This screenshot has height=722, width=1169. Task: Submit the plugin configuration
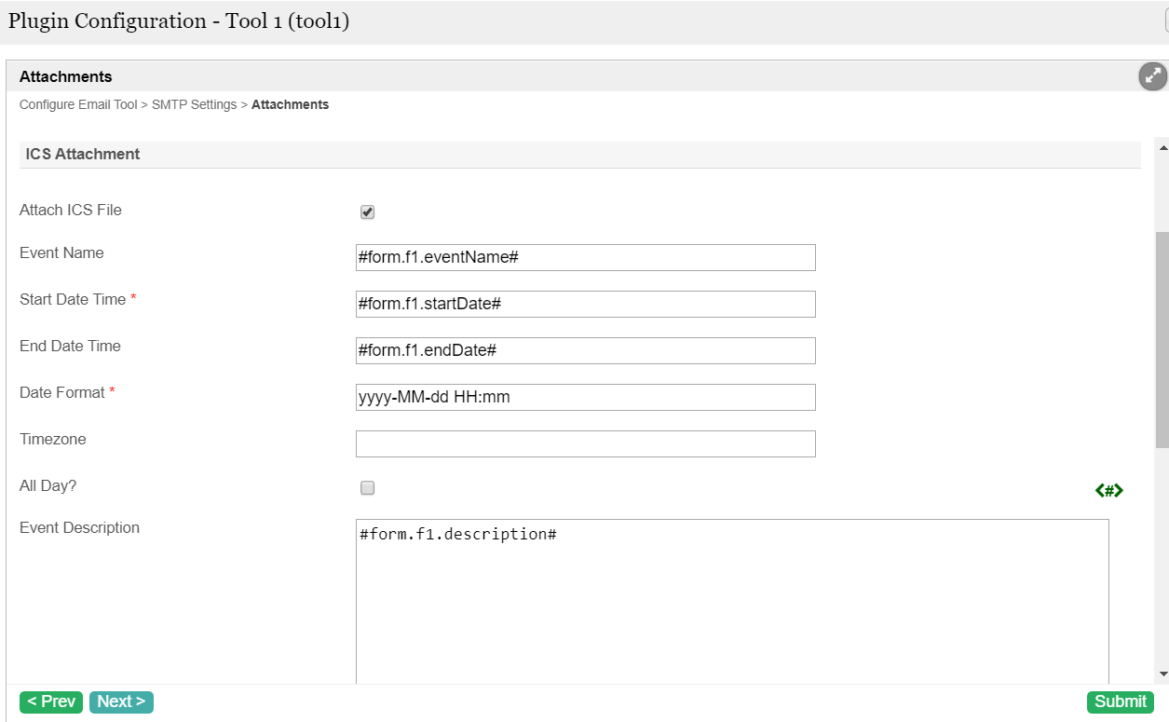tap(1120, 702)
